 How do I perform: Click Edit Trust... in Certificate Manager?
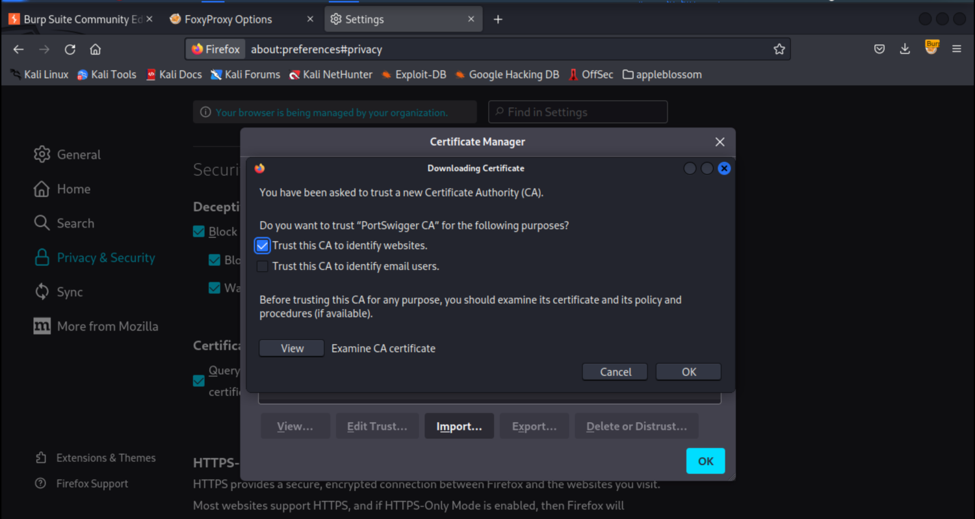click(377, 427)
